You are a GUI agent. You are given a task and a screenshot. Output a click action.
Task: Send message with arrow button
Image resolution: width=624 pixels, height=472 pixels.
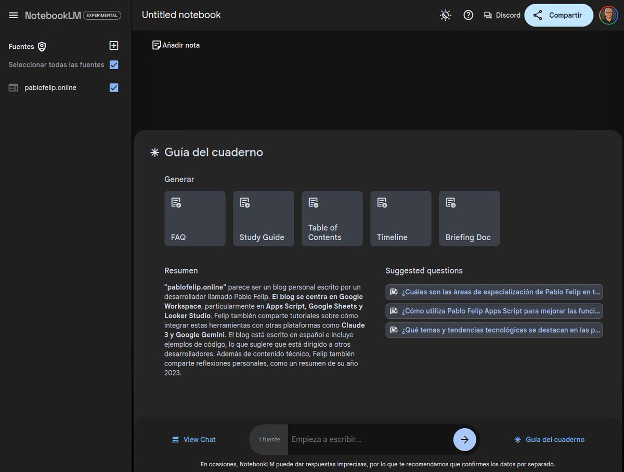tap(464, 440)
